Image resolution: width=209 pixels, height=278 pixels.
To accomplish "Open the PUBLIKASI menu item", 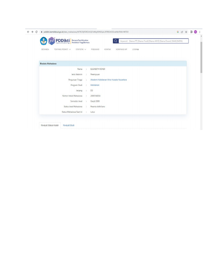I will pos(95,49).
